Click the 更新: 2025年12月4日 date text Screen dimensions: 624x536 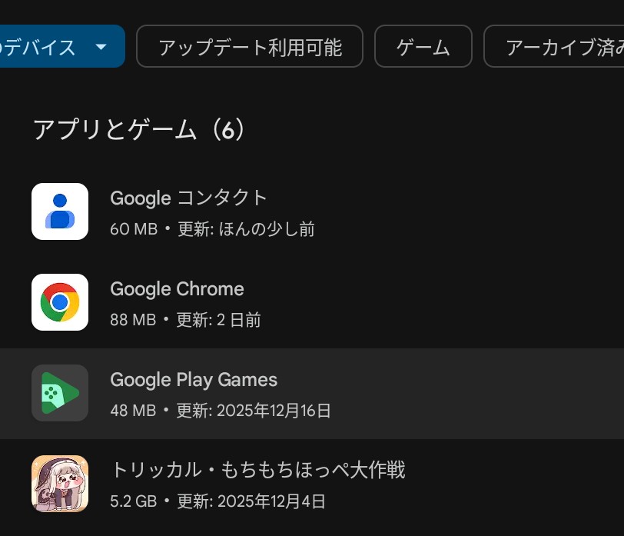point(251,501)
